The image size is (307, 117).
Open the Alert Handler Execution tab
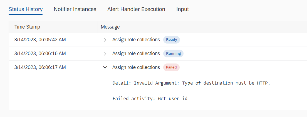pos(136,9)
